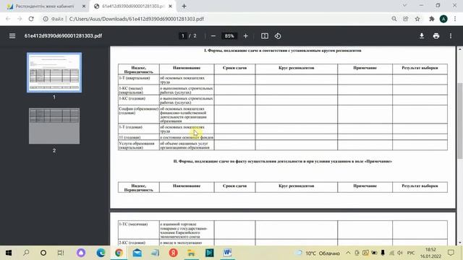Open the Chrome profile avatar
Screen dimensions: 463x260
[x=443, y=19]
